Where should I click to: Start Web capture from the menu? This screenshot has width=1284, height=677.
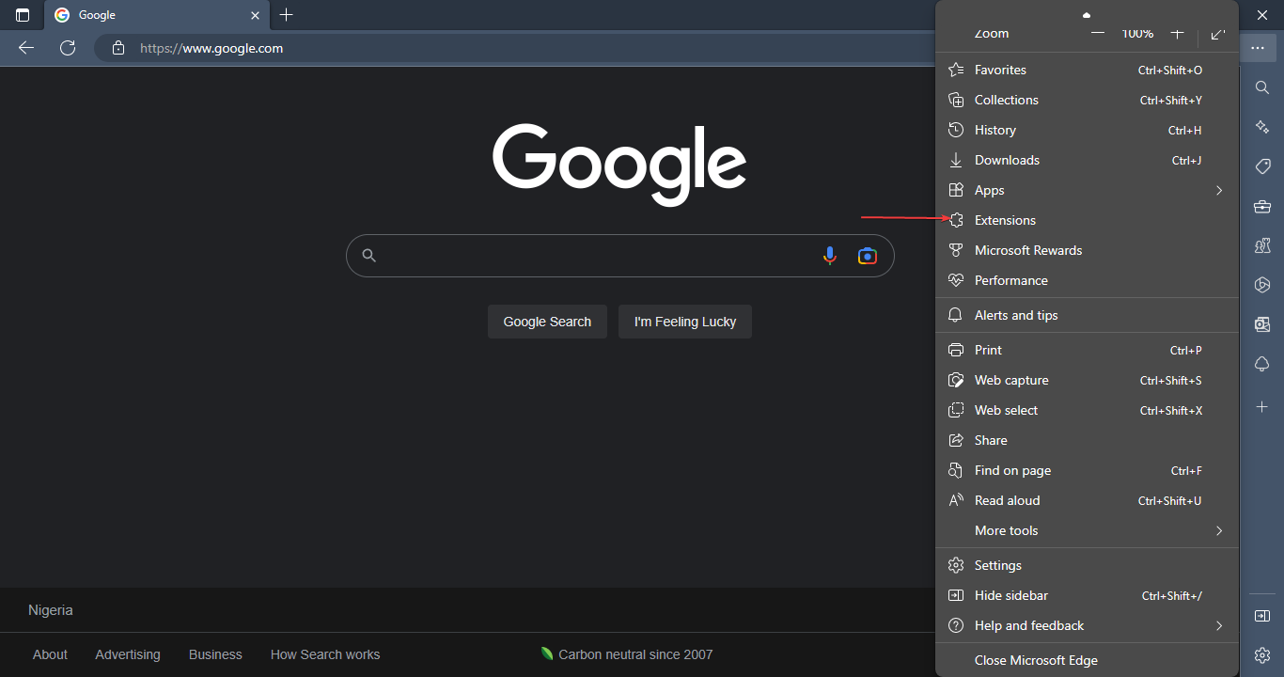click(1087, 380)
